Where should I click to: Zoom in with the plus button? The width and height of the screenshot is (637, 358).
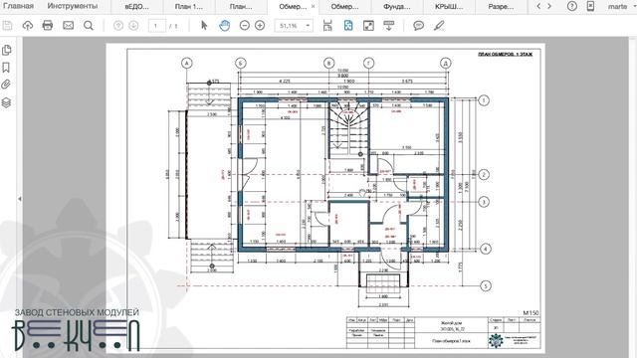[x=260, y=26]
